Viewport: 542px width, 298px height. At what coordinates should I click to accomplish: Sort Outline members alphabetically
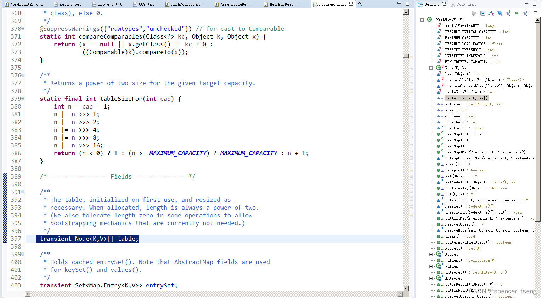491,13
